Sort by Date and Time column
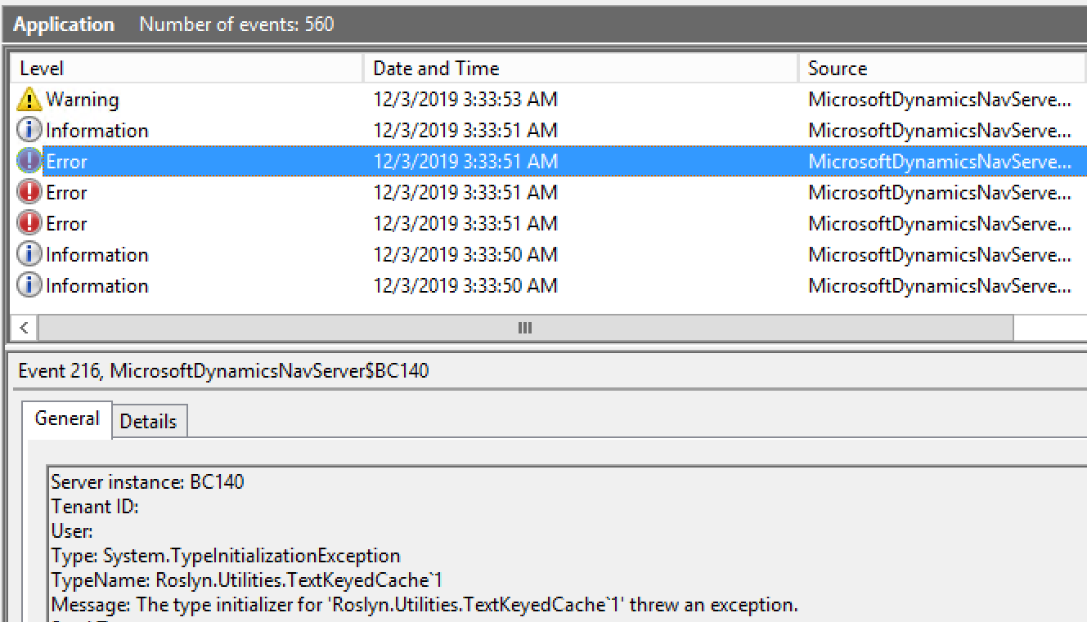 click(x=581, y=69)
